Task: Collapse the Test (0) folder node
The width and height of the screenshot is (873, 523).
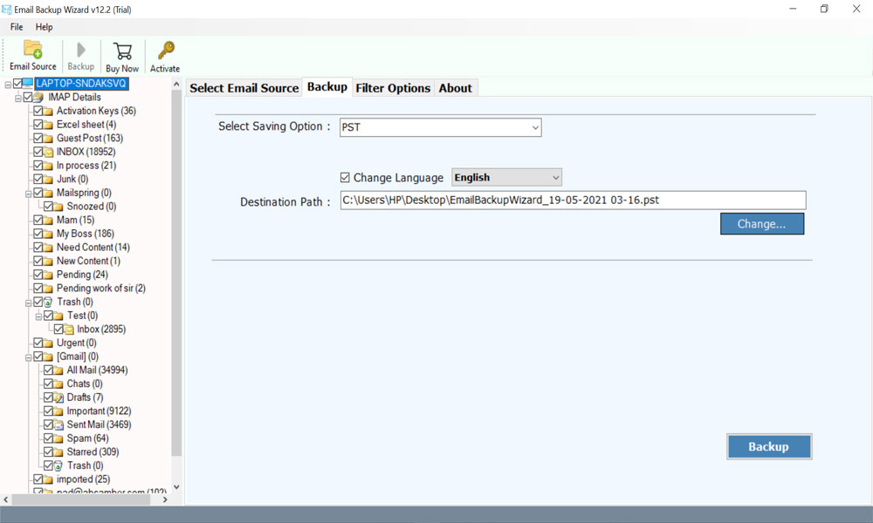Action: (38, 316)
